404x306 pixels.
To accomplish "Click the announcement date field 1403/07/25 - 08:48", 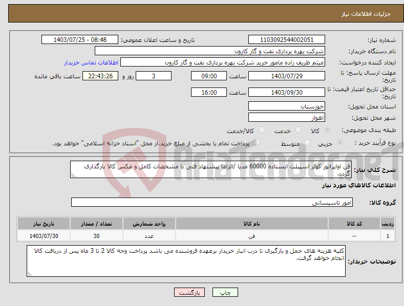I will coord(80,40).
